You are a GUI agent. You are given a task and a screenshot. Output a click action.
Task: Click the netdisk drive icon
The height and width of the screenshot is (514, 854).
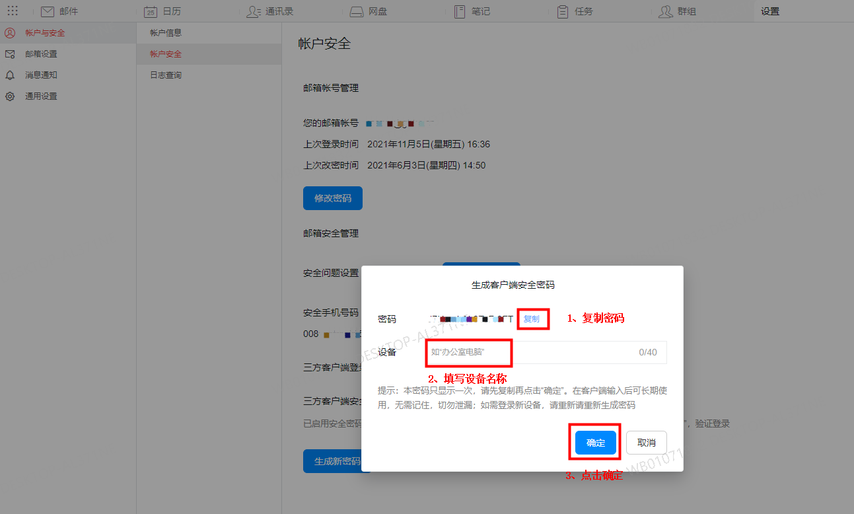pos(357,11)
